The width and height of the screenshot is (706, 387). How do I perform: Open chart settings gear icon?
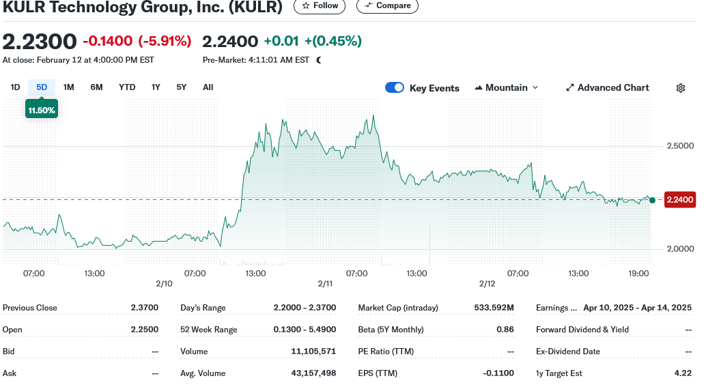click(681, 88)
